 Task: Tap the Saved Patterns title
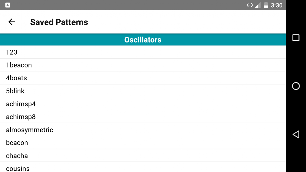(x=59, y=22)
